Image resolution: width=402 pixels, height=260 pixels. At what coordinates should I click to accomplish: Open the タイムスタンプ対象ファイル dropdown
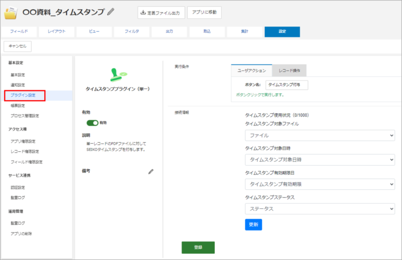pyautogui.click(x=320, y=135)
